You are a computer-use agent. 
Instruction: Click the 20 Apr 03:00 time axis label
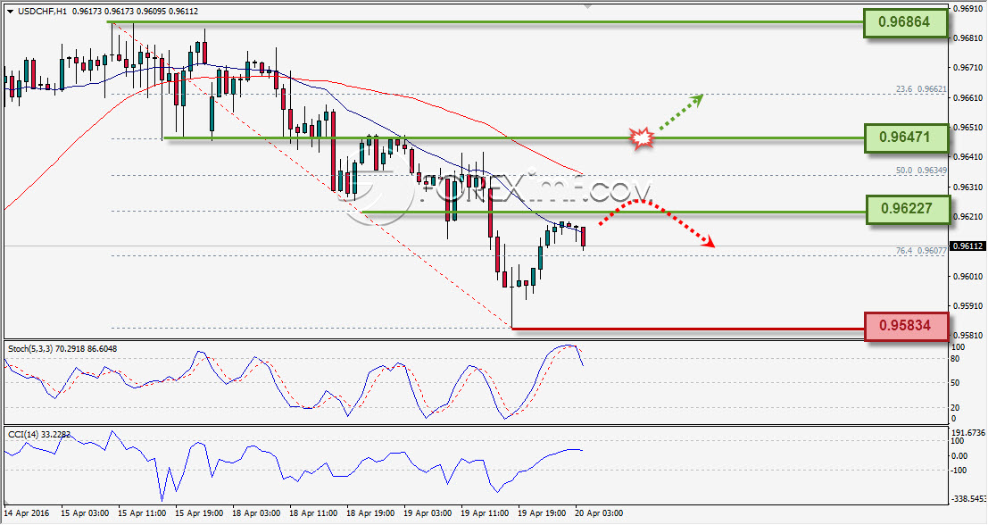597,513
